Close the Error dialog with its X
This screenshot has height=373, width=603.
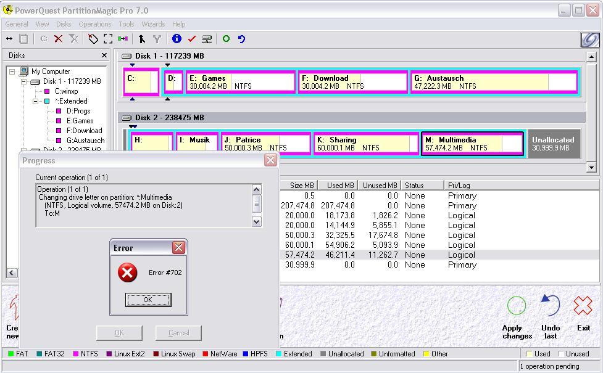[178, 248]
